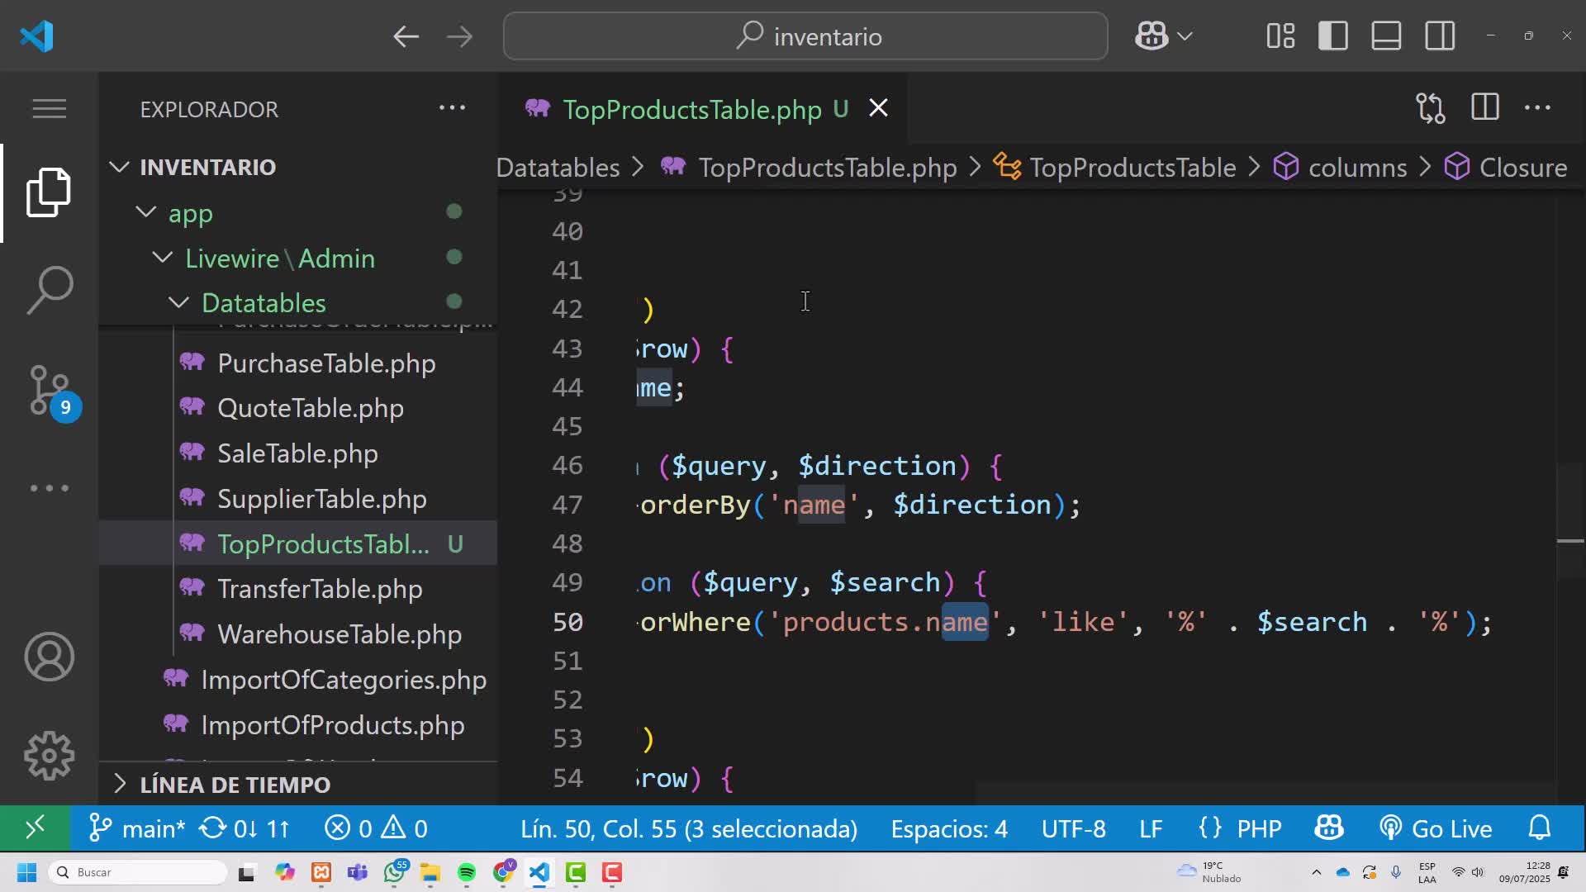This screenshot has width=1586, height=892.
Task: Open editor more actions ellipsis
Action: point(1537,108)
